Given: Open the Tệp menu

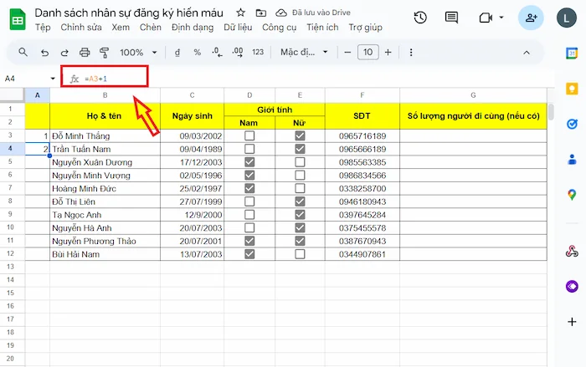Looking at the screenshot, I should (43, 28).
